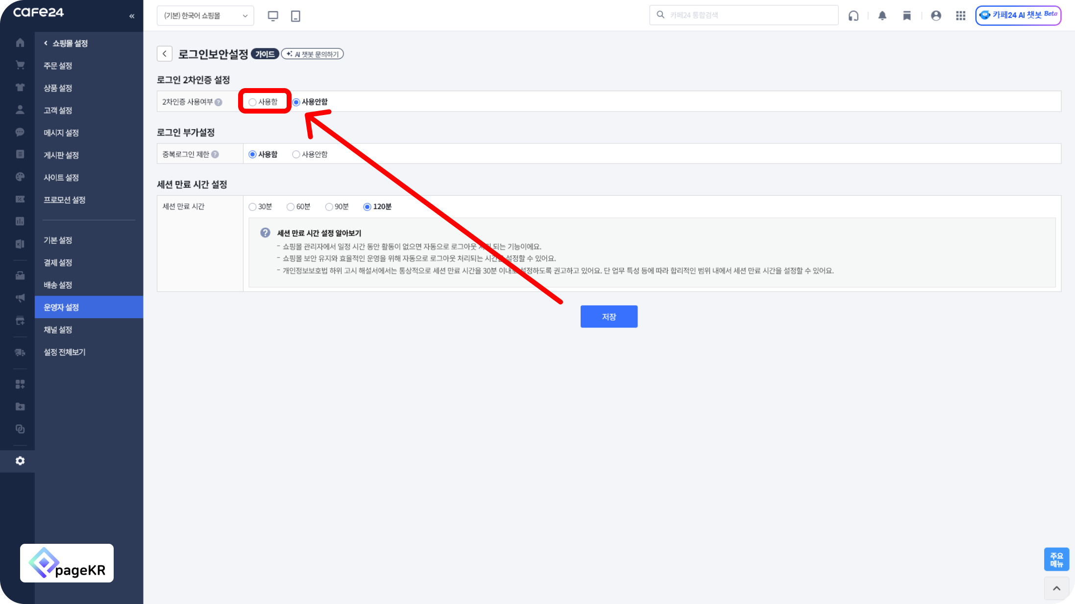The image size is (1075, 604).
Task: Switch to mobile preview icon
Action: click(295, 16)
